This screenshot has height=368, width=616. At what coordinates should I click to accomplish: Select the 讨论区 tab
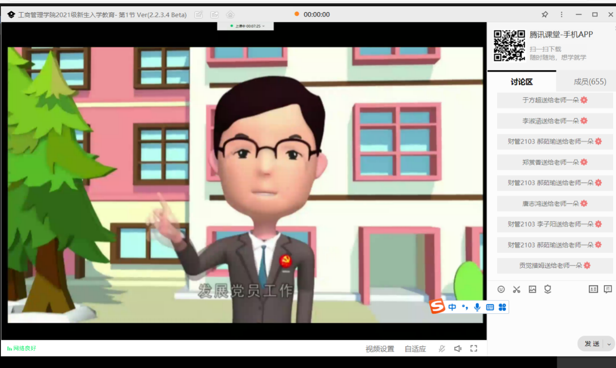(x=521, y=81)
